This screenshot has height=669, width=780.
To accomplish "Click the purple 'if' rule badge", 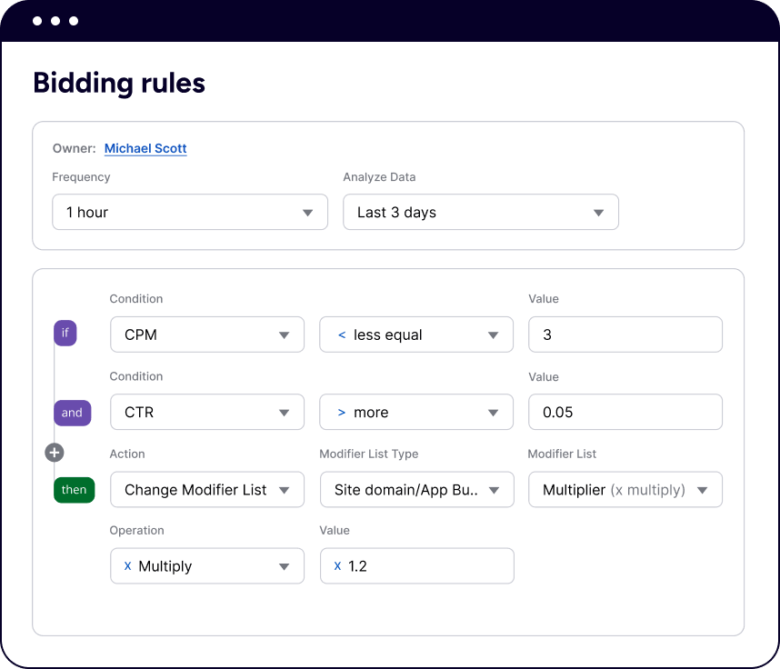I will click(65, 334).
